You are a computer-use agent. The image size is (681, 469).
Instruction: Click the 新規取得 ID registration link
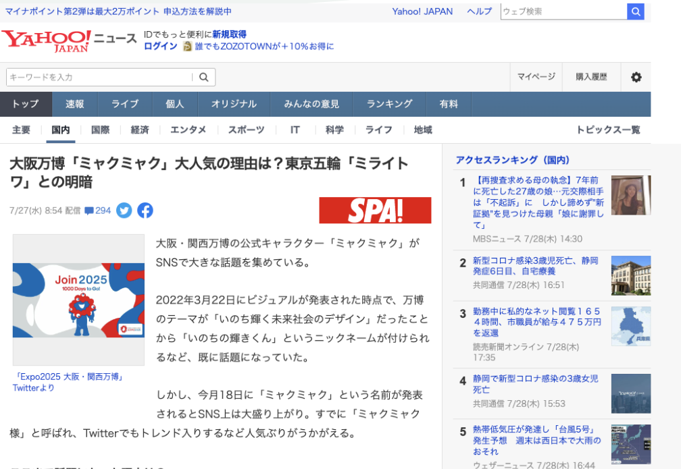coord(229,34)
